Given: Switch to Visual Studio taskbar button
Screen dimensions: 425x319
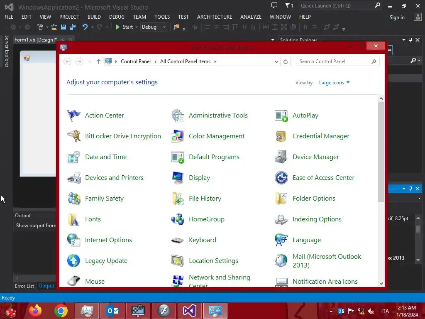Looking at the screenshot, I should coord(189,311).
